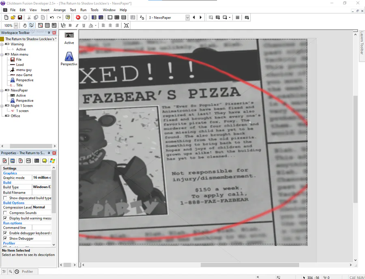Select the hand pan tool
The height and width of the screenshot is (279, 365).
click(25, 26)
